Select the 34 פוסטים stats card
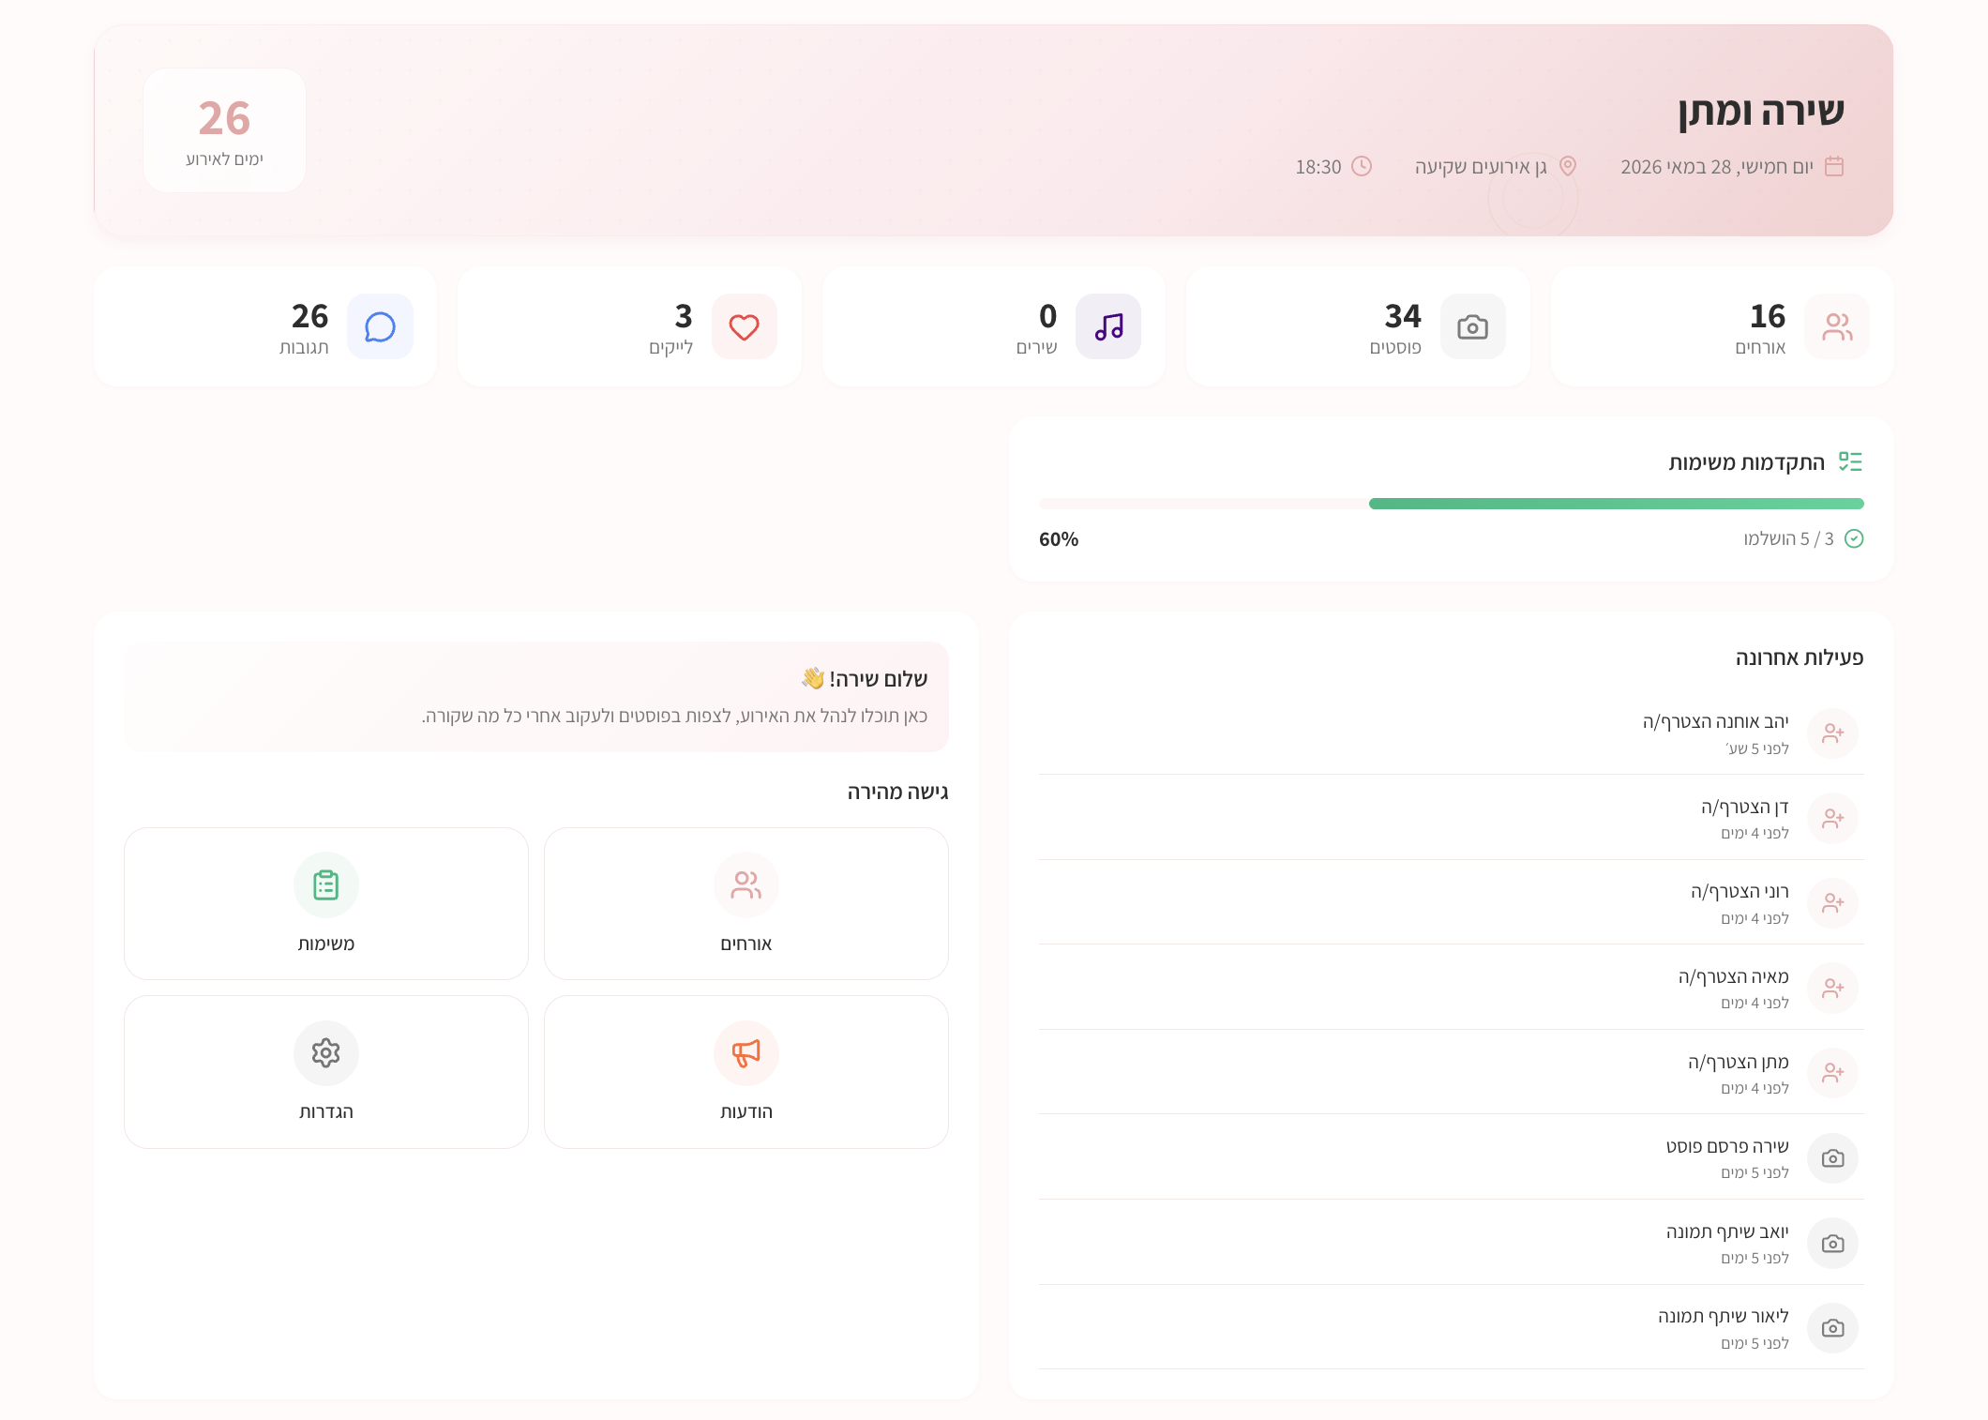This screenshot has width=1988, height=1420. 1358,326
